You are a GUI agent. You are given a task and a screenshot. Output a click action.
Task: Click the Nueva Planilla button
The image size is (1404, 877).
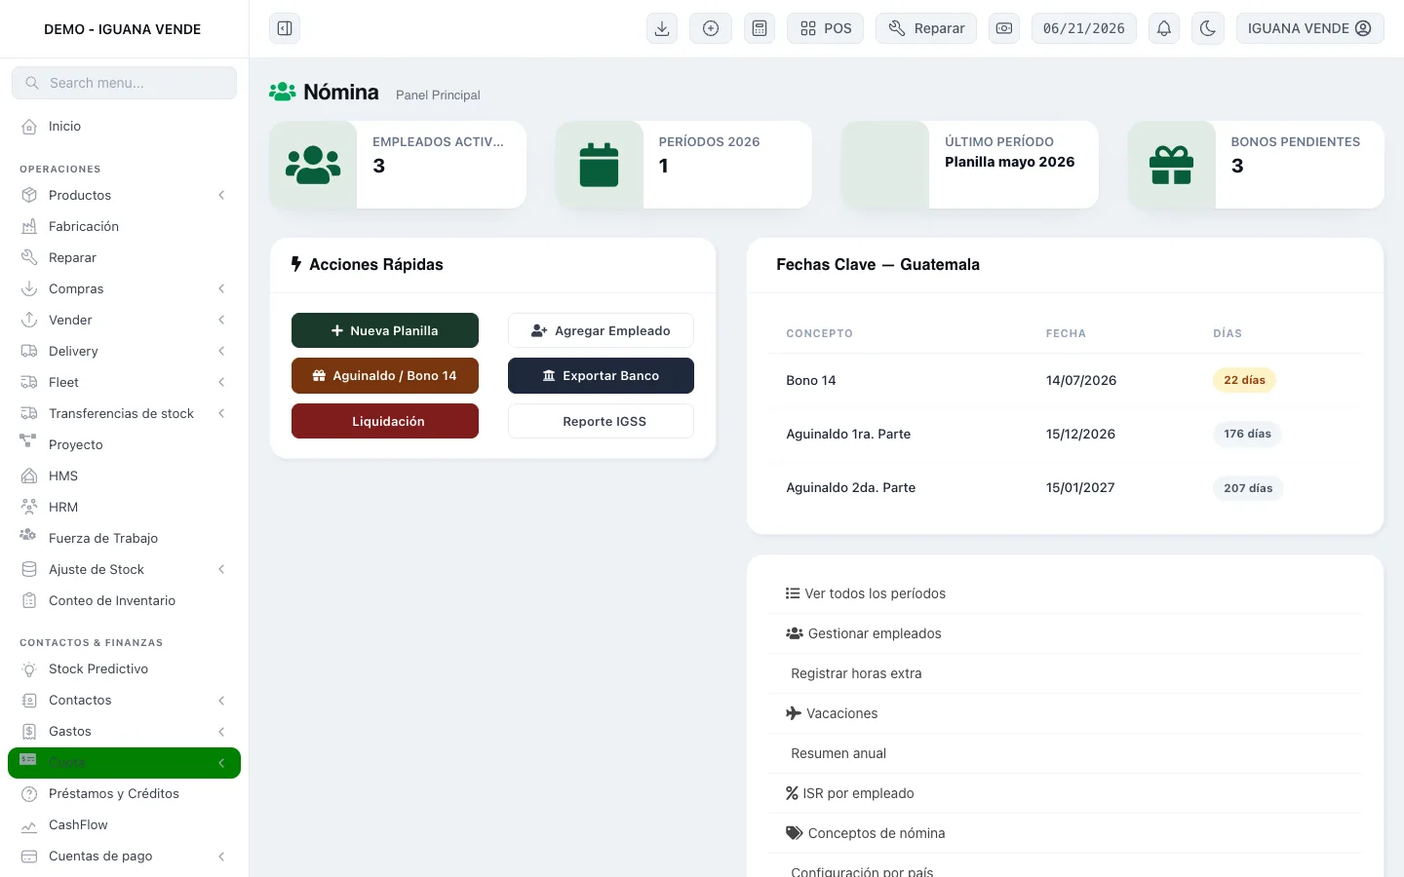click(385, 330)
